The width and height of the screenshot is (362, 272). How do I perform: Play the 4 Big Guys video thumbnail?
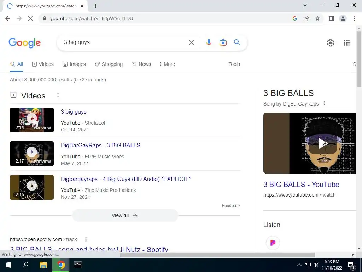click(x=32, y=187)
